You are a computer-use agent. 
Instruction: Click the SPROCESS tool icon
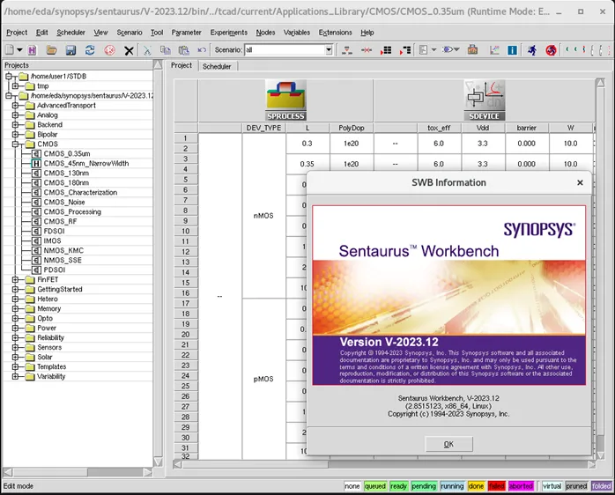[285, 100]
